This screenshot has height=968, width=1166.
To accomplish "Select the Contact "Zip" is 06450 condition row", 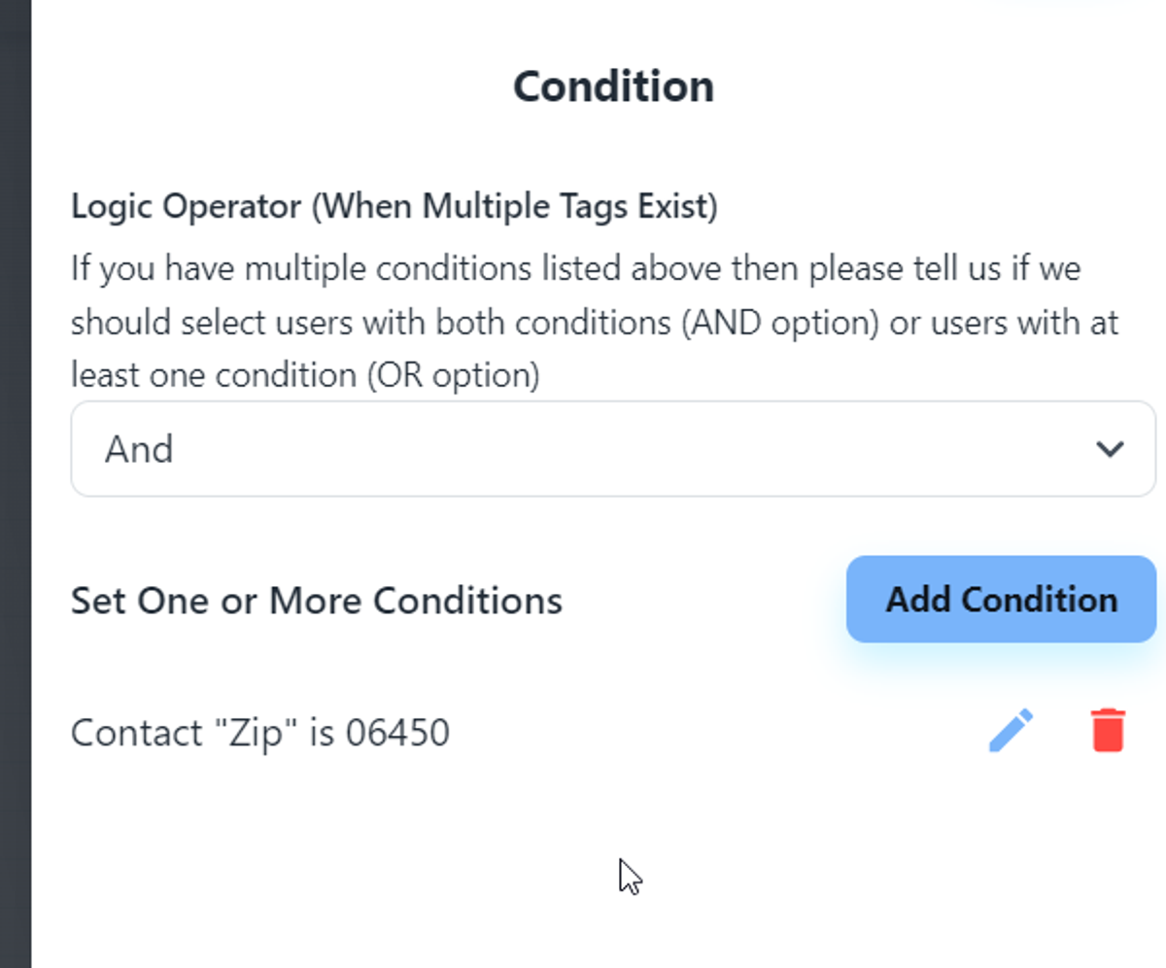I will pyautogui.click(x=260, y=733).
